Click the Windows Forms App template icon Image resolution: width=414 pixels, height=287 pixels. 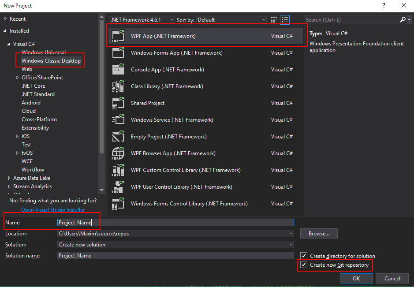tap(118, 52)
